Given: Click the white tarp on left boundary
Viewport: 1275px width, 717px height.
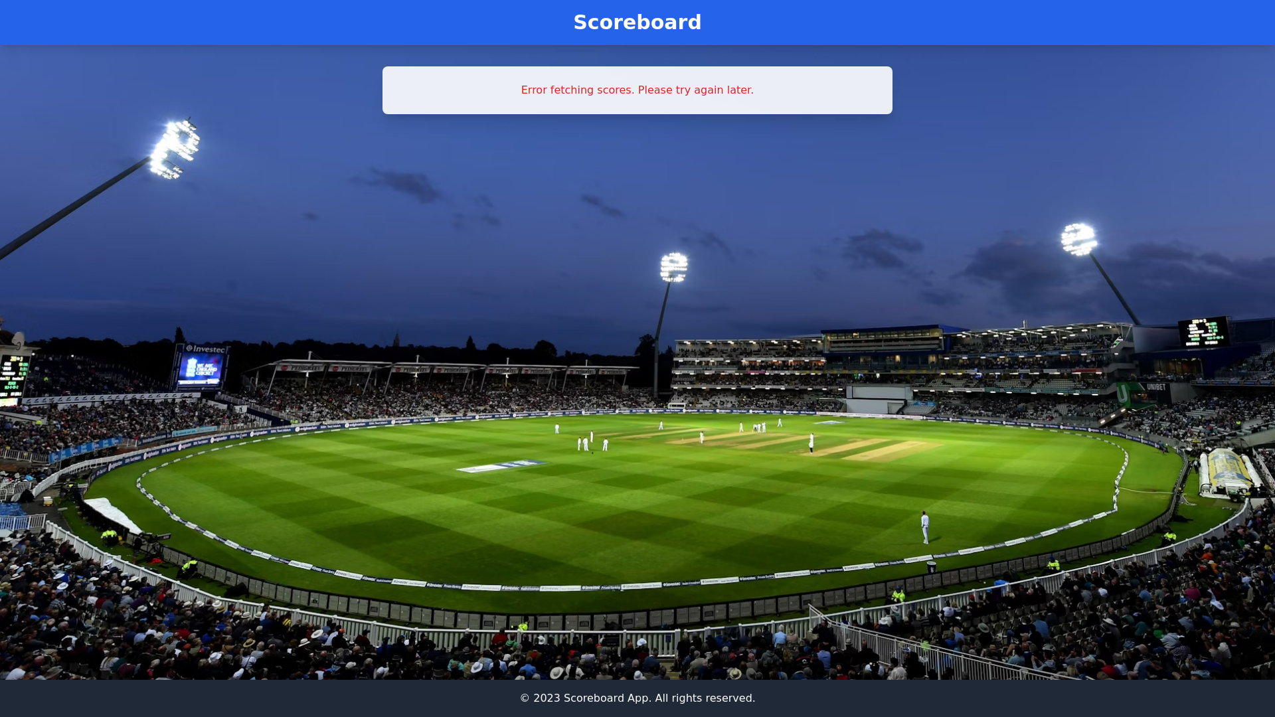Looking at the screenshot, I should coord(112,515).
